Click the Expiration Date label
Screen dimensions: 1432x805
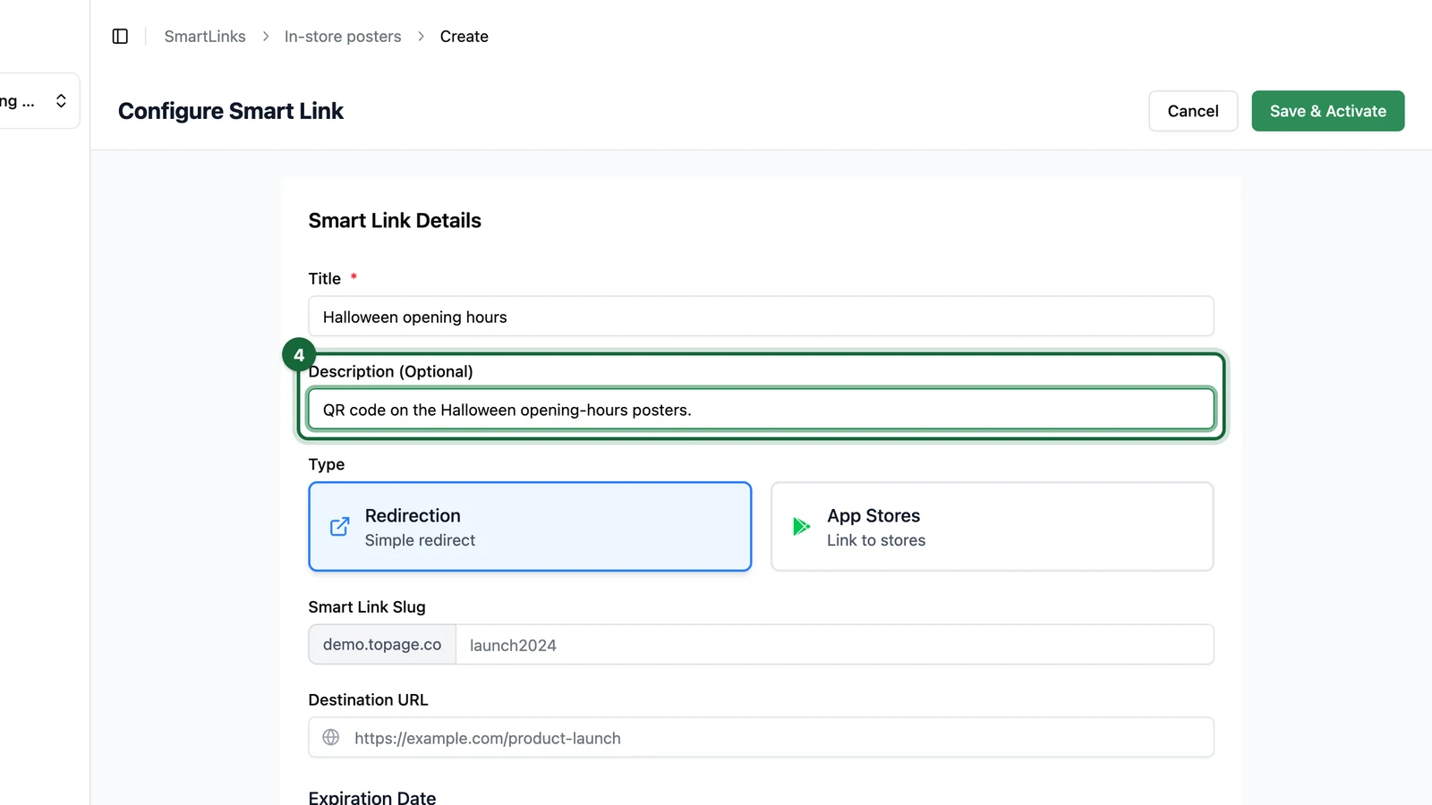click(372, 797)
